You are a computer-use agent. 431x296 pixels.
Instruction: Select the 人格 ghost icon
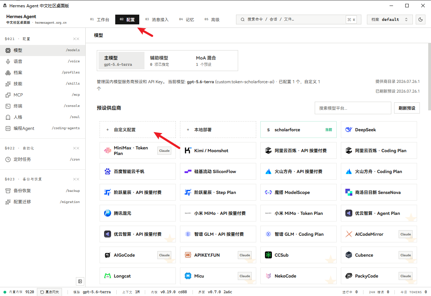(8, 117)
